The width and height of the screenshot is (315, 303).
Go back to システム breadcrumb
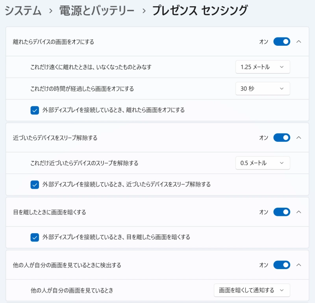tap(23, 11)
